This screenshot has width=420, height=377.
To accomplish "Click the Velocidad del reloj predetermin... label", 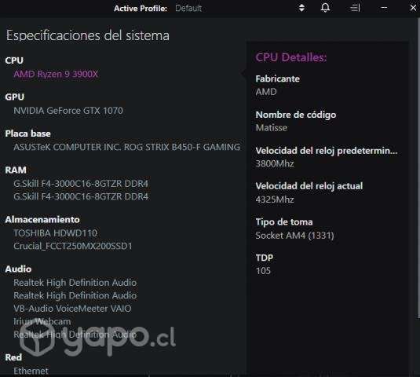I will pos(327,151).
